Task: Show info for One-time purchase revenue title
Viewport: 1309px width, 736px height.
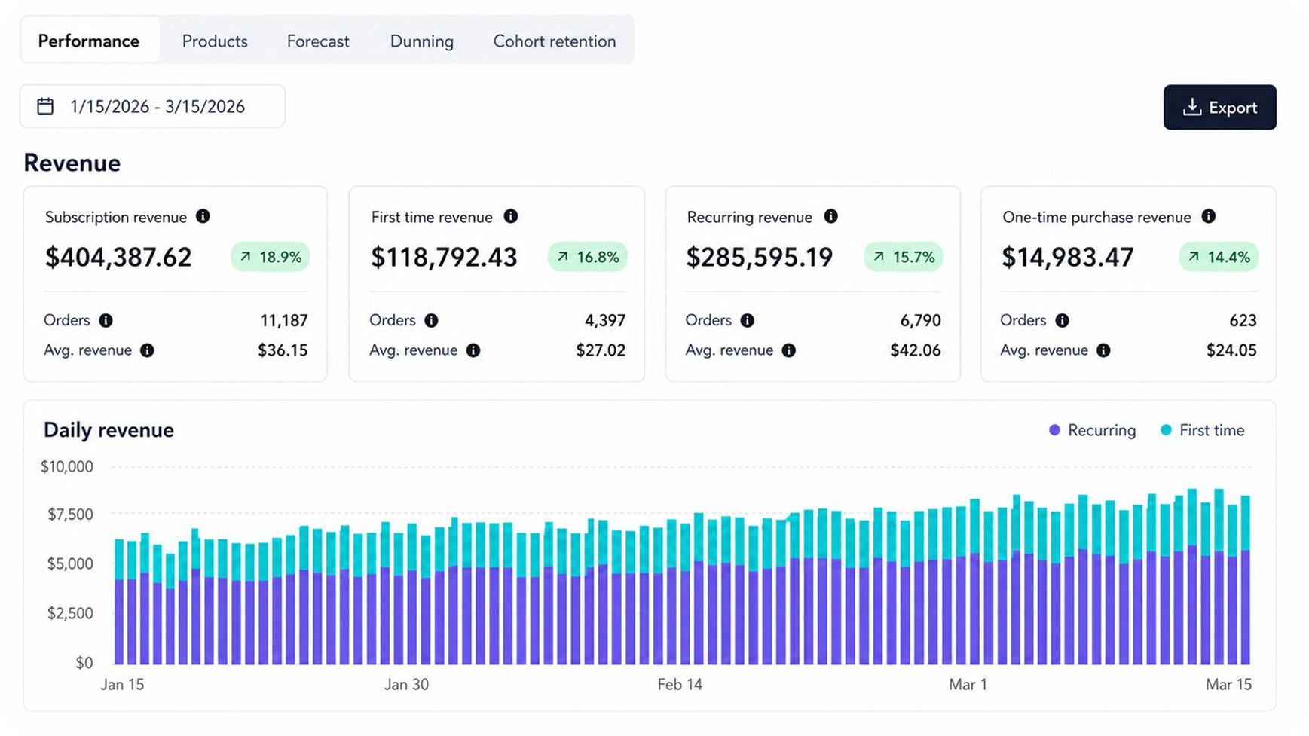Action: click(1209, 216)
